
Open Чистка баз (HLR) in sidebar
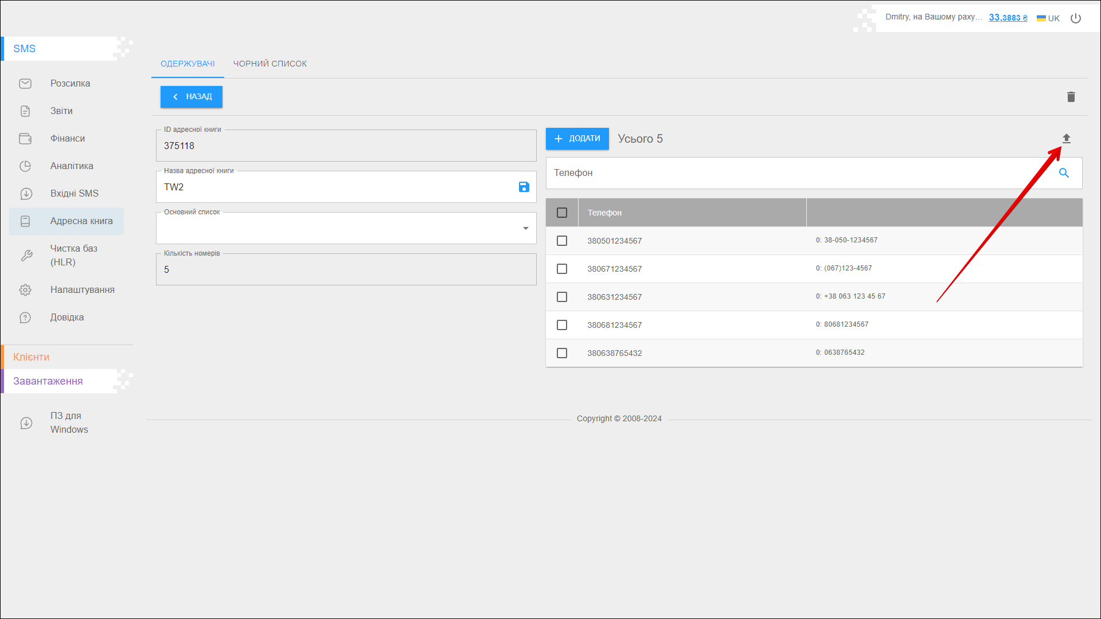pos(73,255)
